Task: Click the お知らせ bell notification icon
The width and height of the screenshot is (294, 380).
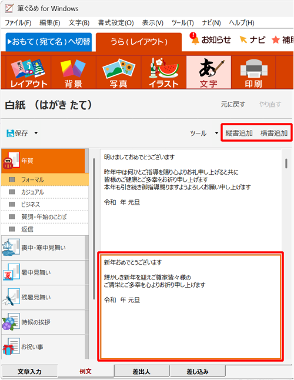Action: [x=194, y=39]
